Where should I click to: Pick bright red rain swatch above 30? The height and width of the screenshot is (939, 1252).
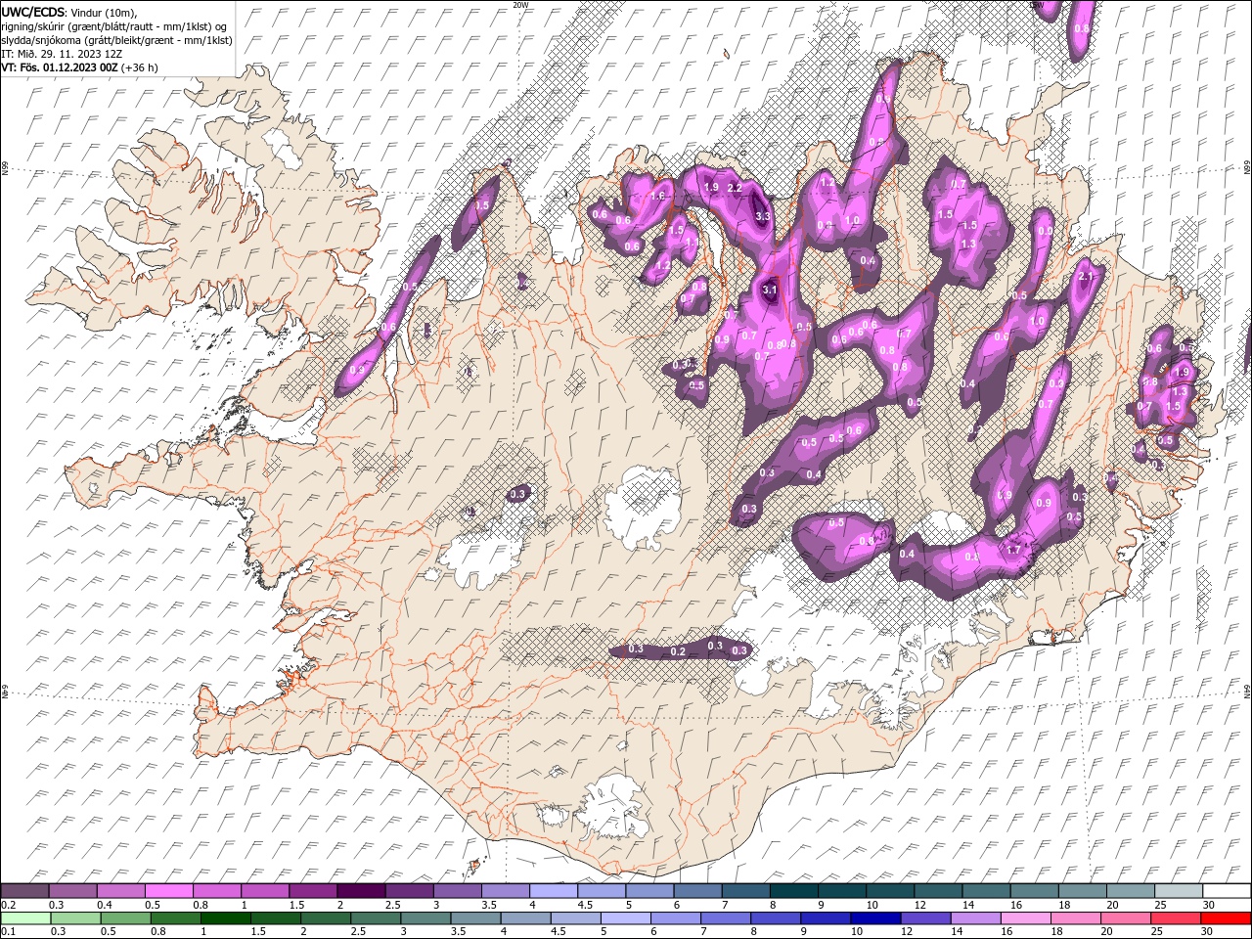tap(1226, 918)
